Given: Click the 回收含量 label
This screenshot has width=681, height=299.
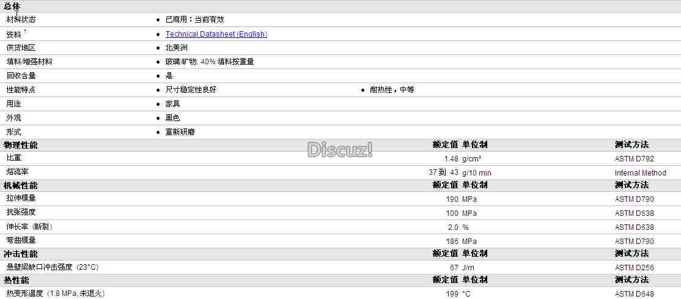Looking at the screenshot, I should click(x=21, y=76).
